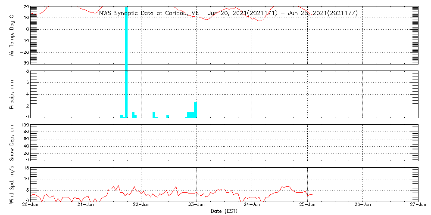Image resolution: width=431 pixels, height=215 pixels.
Task: Select the "27-Jun" date tick label
Action: (x=418, y=205)
